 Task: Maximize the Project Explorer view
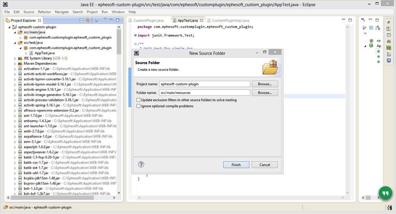[x=117, y=20]
